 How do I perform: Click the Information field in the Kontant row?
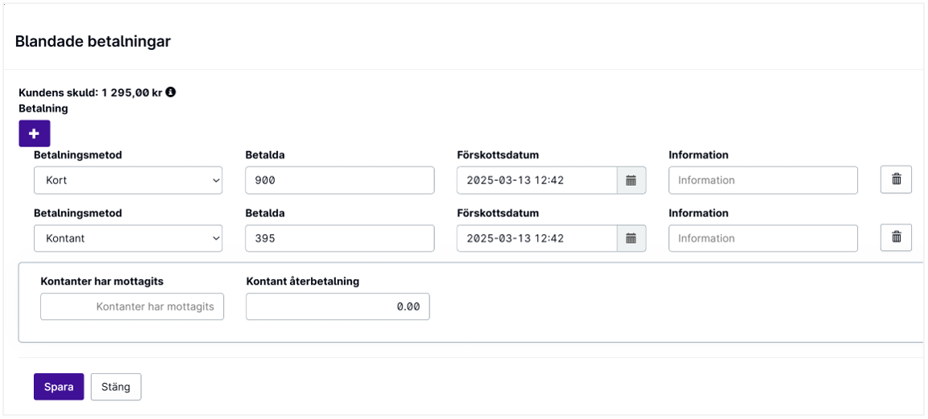tap(763, 238)
